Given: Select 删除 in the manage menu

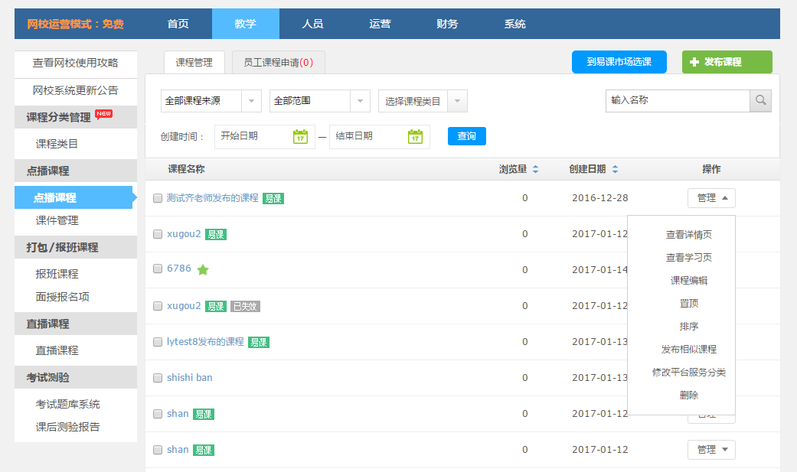Looking at the screenshot, I should point(688,396).
